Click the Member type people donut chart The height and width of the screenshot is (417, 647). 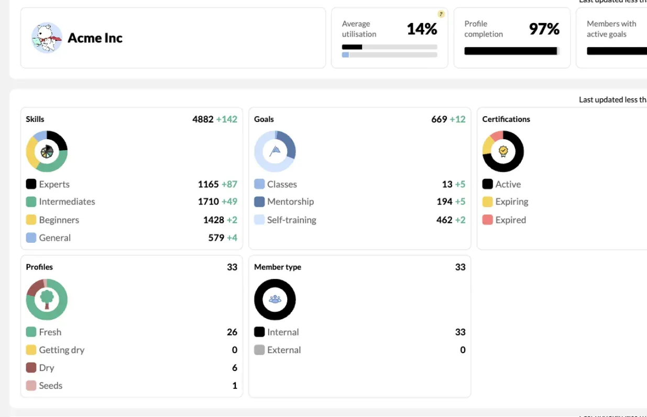(x=275, y=299)
